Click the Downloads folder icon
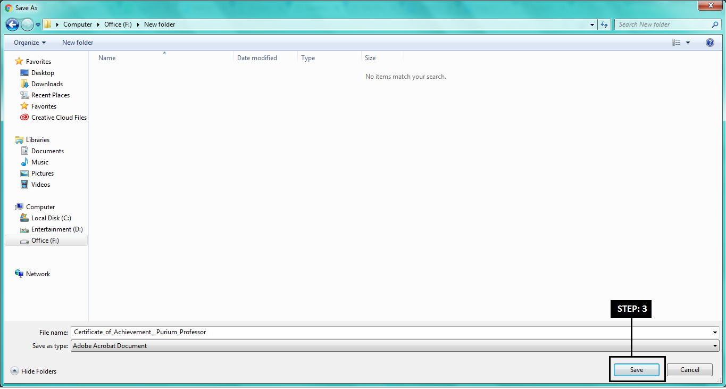The width and height of the screenshot is (726, 389). click(x=24, y=84)
